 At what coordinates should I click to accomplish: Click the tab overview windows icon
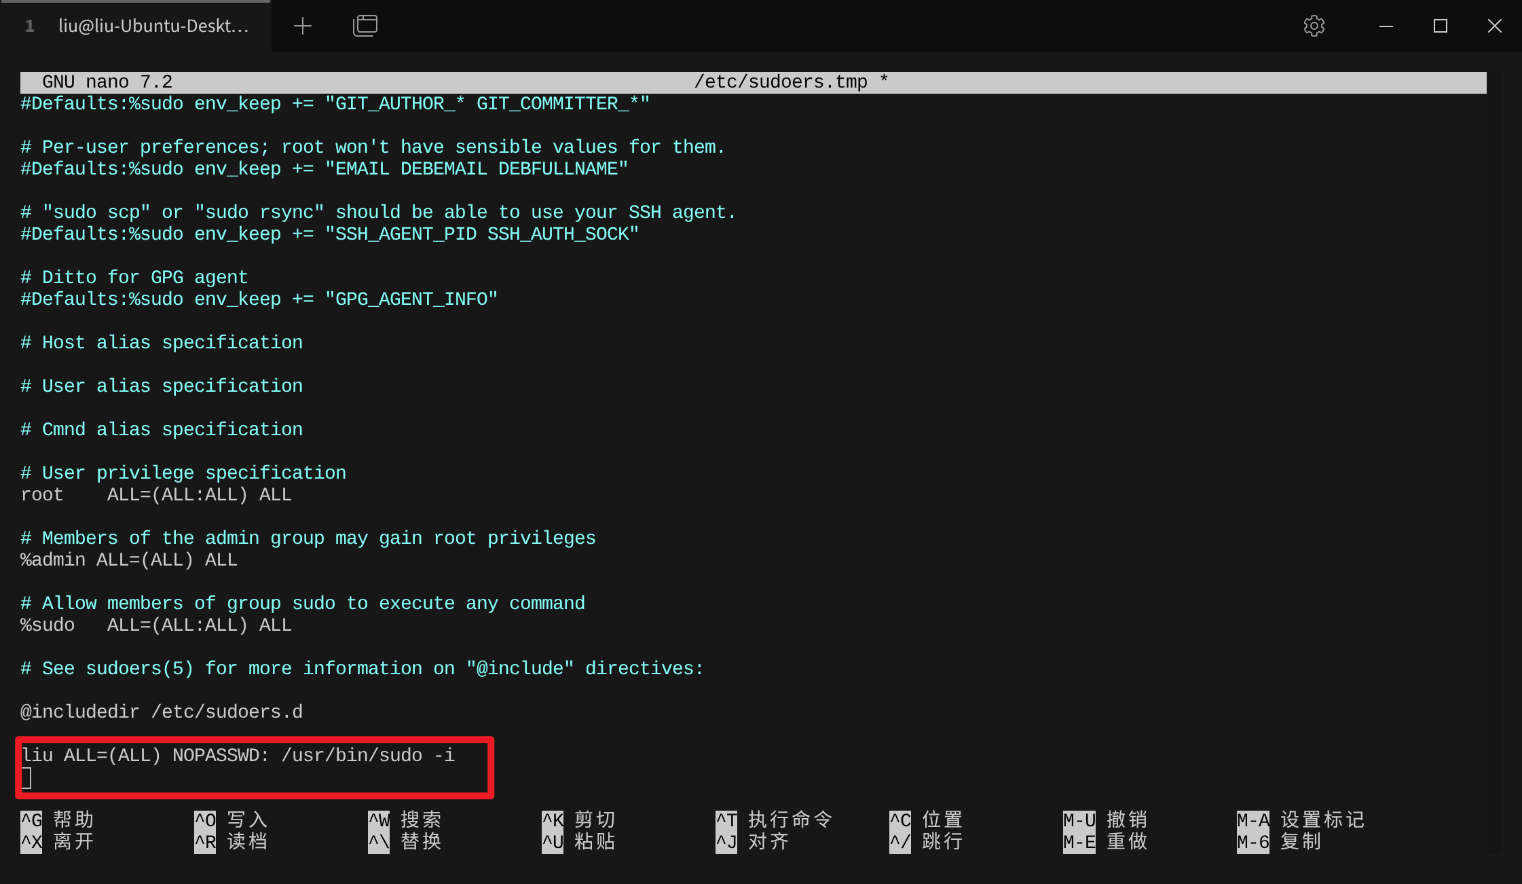pyautogui.click(x=365, y=26)
